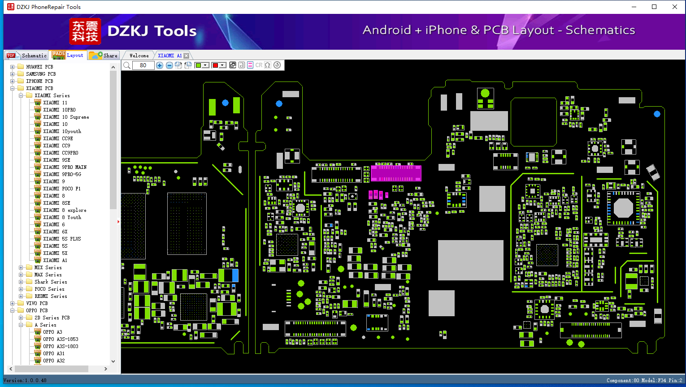Click the board icon beside XIAOMI POCO F1
Screen dimensions: 686x387
tap(38, 189)
